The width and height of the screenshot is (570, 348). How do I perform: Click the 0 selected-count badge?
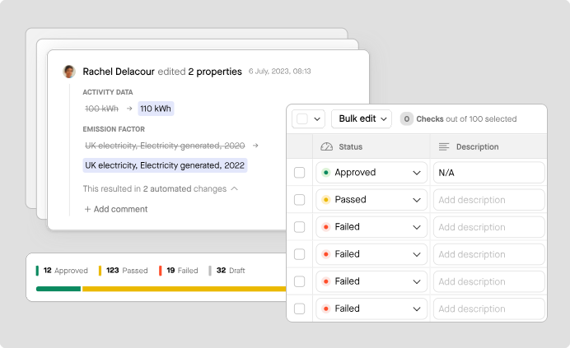click(x=407, y=118)
